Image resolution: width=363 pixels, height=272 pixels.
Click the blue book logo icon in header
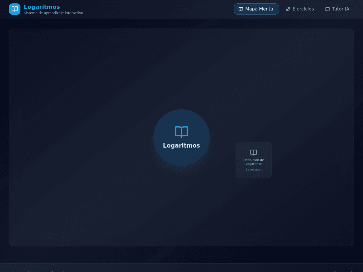pos(15,9)
